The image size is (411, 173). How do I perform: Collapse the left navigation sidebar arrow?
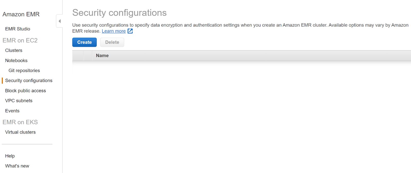point(60,21)
